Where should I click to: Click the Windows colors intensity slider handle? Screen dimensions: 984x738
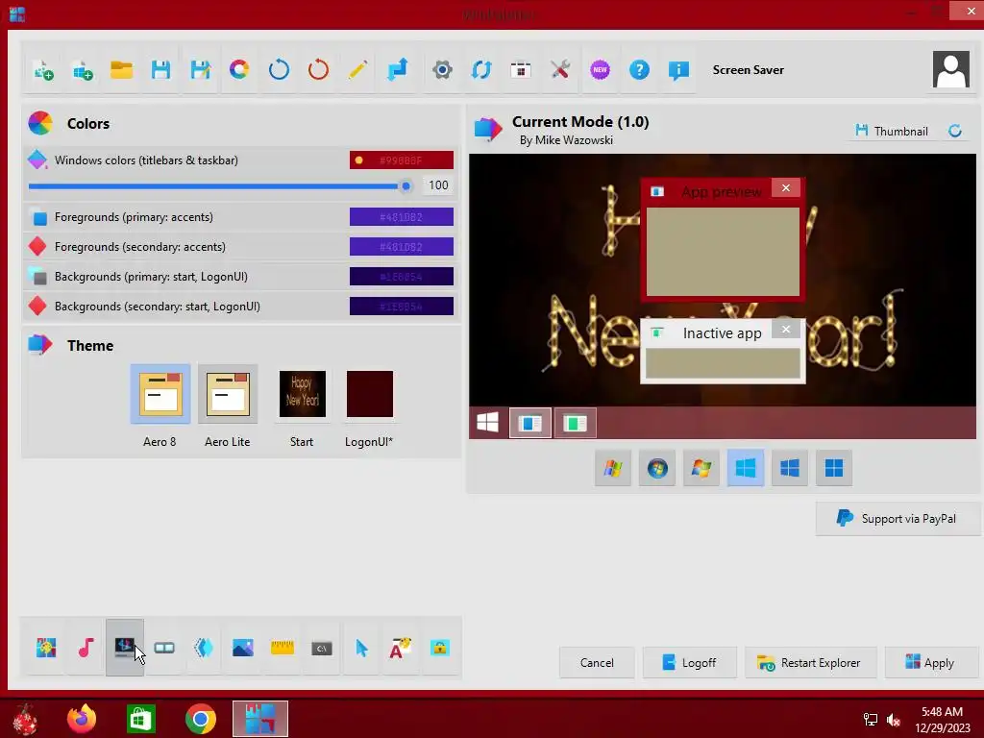click(x=406, y=185)
